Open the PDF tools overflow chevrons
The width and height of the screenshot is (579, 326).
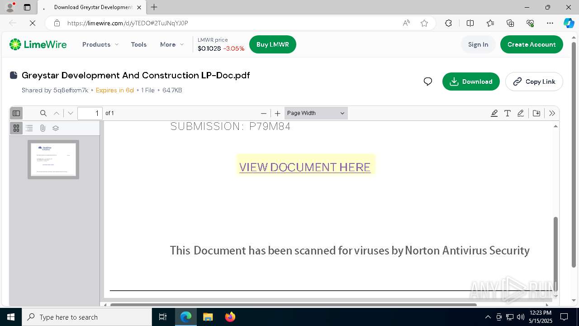click(552, 113)
